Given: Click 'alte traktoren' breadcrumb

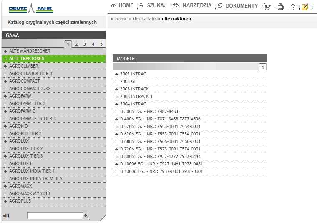Looking at the screenshot, I should tap(176, 19).
